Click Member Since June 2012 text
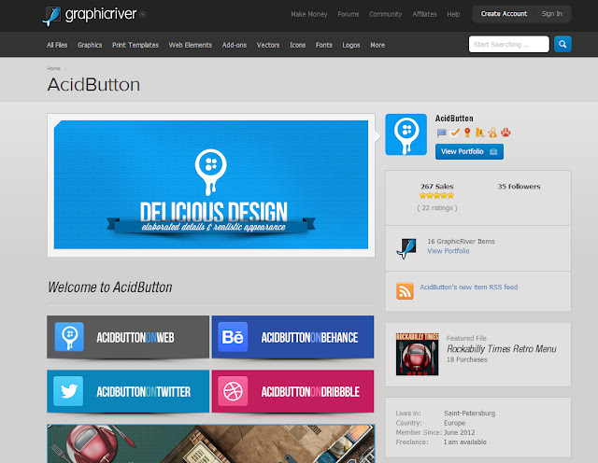 (435, 432)
